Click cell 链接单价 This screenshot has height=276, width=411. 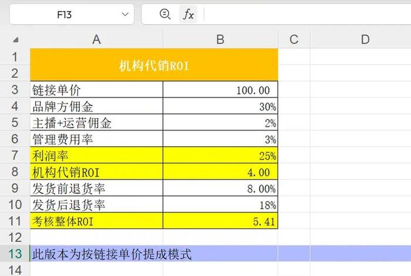pos(96,90)
